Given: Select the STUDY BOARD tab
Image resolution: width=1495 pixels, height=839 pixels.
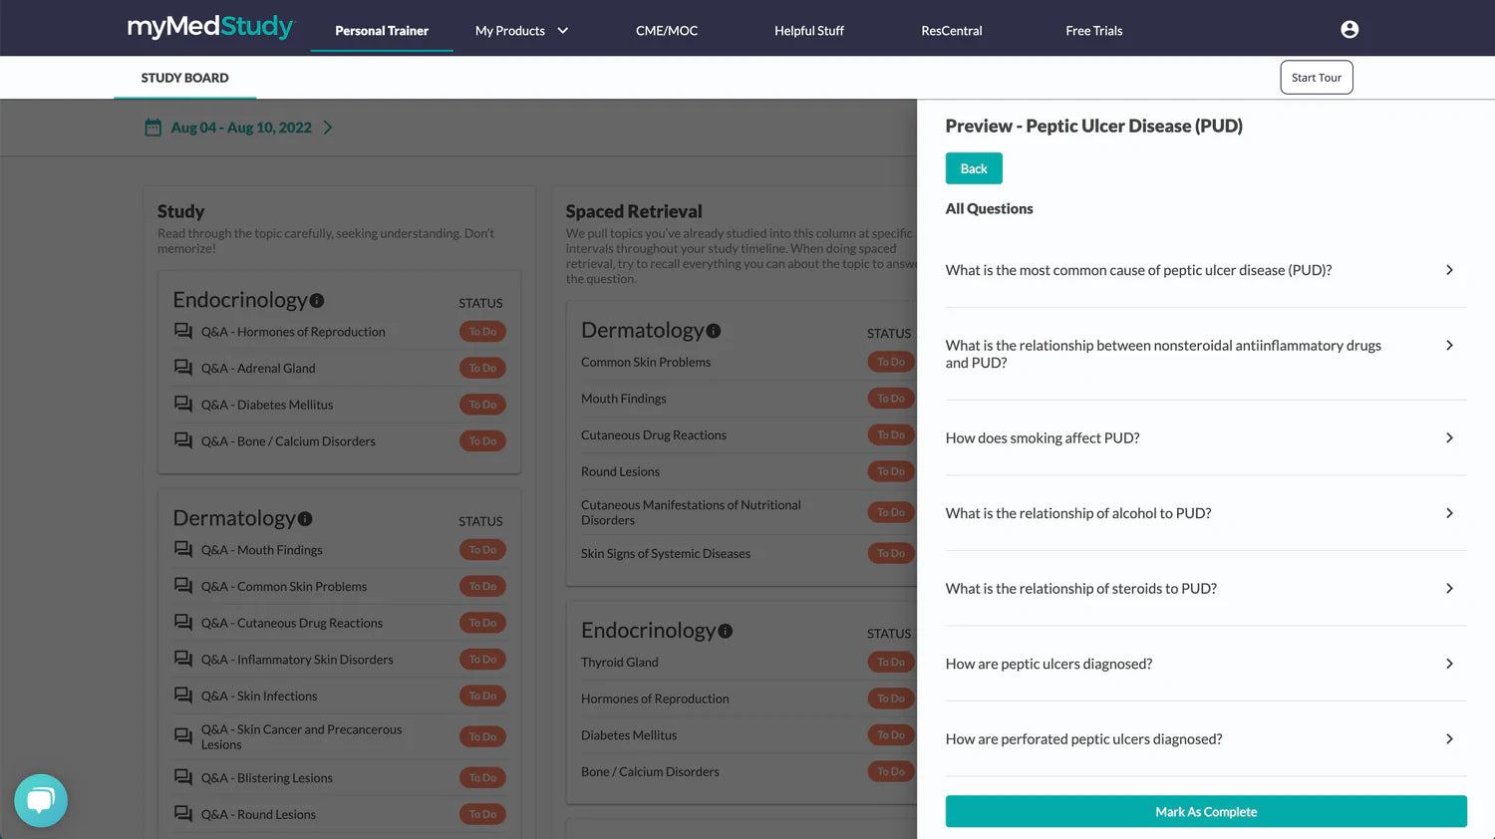Looking at the screenshot, I should pyautogui.click(x=184, y=78).
